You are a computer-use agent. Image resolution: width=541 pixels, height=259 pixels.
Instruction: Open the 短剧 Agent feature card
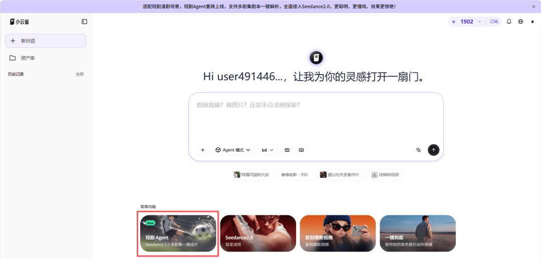pyautogui.click(x=178, y=233)
